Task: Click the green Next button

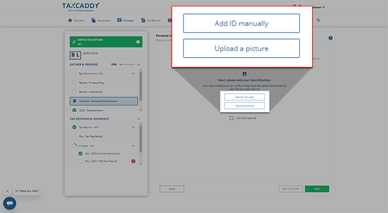Action: click(x=317, y=189)
